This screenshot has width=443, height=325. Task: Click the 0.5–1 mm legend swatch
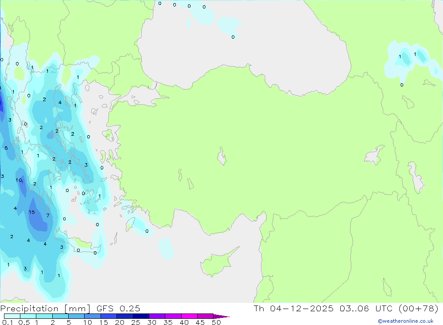click(28, 316)
